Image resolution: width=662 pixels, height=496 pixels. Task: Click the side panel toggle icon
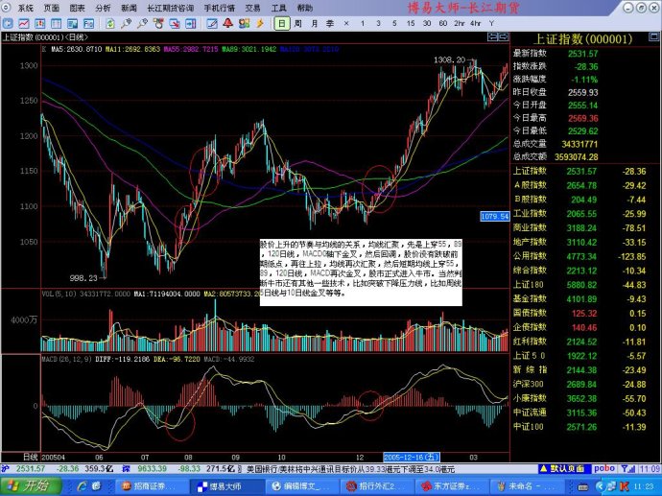191,23
